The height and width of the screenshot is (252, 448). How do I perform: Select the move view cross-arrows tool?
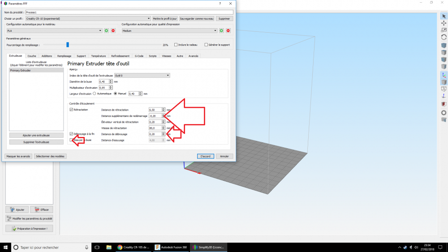click(444, 23)
